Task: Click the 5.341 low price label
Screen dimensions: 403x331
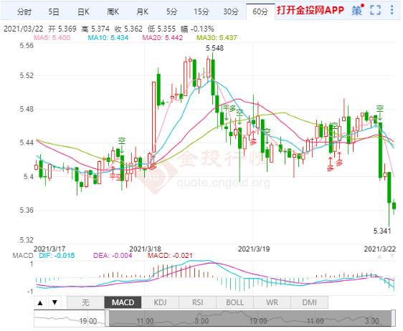Action: tap(382, 231)
